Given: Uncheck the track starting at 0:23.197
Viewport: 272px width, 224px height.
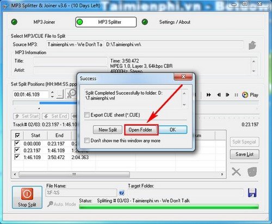Looking at the screenshot, I should coord(17,150).
